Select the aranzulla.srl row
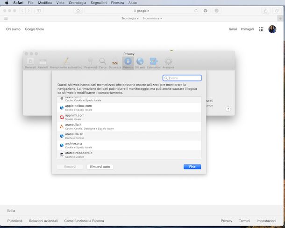 tap(129, 136)
